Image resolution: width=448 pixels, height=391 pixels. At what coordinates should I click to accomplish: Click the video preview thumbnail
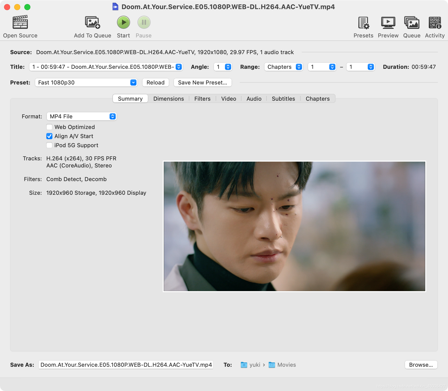tap(294, 226)
